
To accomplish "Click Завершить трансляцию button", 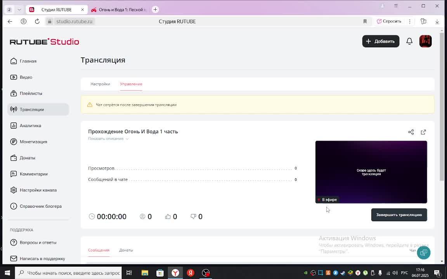I will 399,215.
